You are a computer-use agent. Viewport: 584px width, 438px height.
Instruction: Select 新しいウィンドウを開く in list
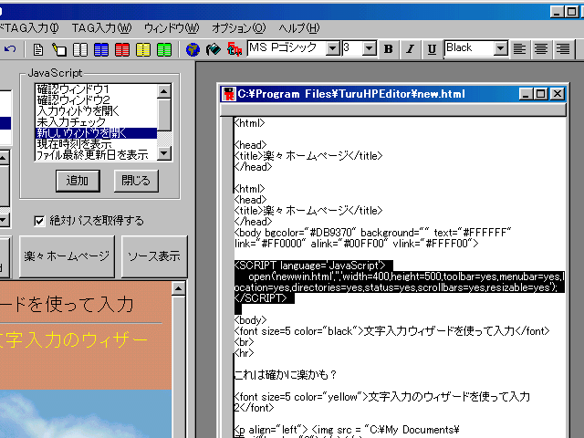click(x=96, y=133)
